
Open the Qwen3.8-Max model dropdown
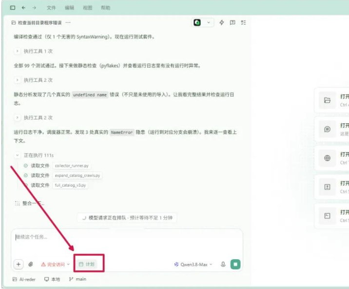[x=193, y=264]
